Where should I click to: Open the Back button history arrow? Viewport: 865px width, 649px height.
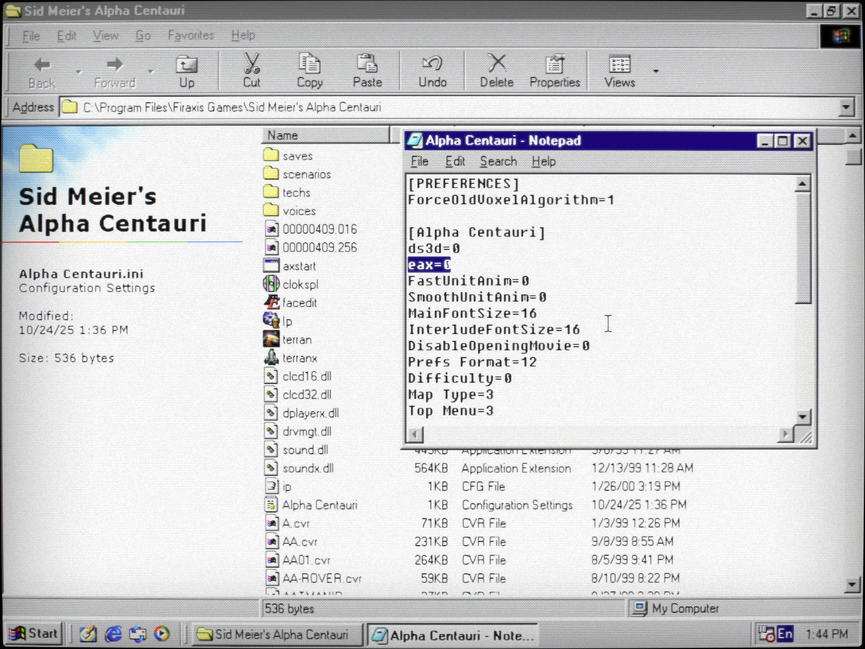[78, 72]
